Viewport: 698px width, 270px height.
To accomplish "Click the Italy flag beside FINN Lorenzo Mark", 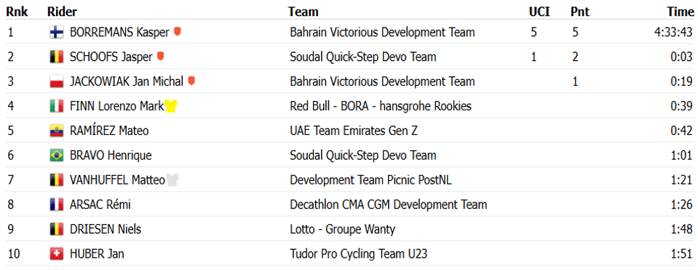I will tap(57, 106).
